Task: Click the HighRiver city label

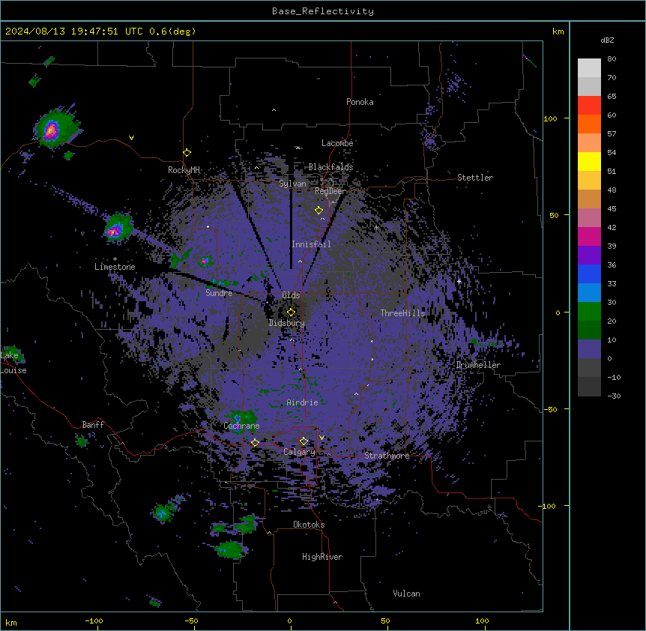Action: [322, 557]
